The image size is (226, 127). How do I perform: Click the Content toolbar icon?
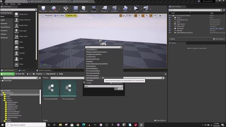(x=76, y=9)
